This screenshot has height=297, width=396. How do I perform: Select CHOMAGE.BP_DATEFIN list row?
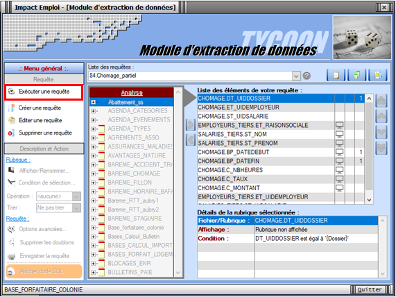[x=281, y=161]
